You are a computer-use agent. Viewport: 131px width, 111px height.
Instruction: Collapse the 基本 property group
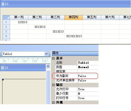click(x=53, y=58)
